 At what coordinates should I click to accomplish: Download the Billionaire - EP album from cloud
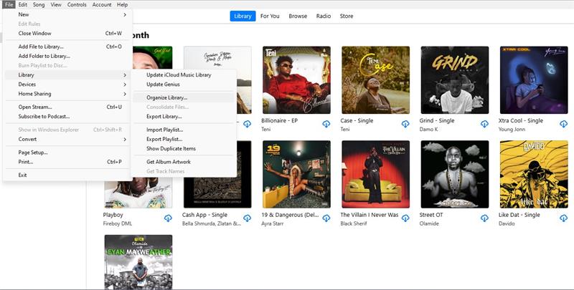pyautogui.click(x=326, y=124)
